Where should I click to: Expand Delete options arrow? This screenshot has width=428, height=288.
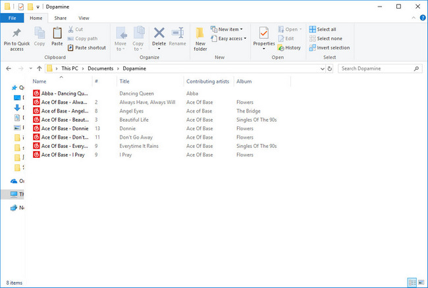click(x=159, y=49)
